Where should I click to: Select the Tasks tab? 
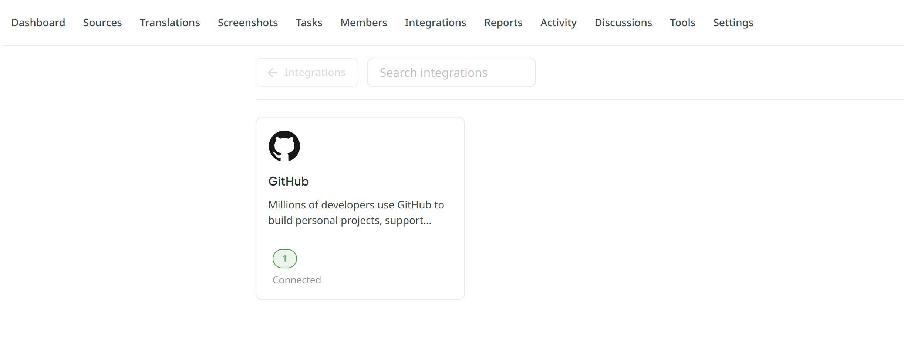pyautogui.click(x=309, y=23)
